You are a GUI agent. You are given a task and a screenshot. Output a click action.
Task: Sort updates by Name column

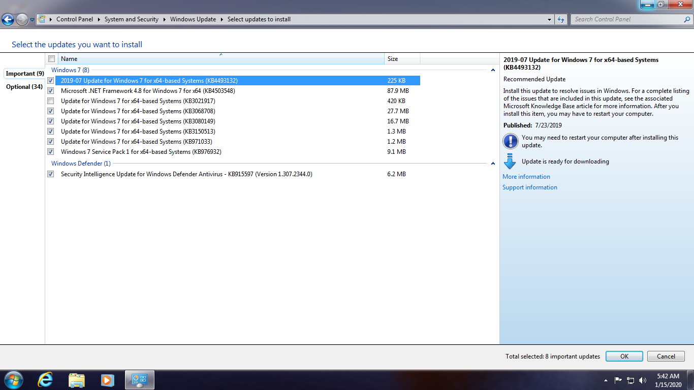(x=221, y=59)
